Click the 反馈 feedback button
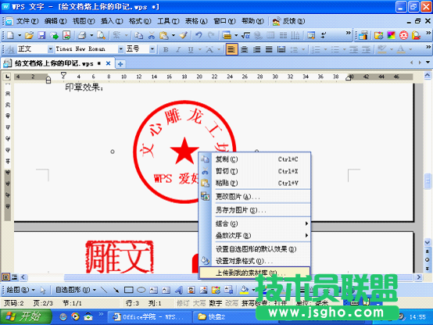This screenshot has width=433, height=325. coord(288,21)
